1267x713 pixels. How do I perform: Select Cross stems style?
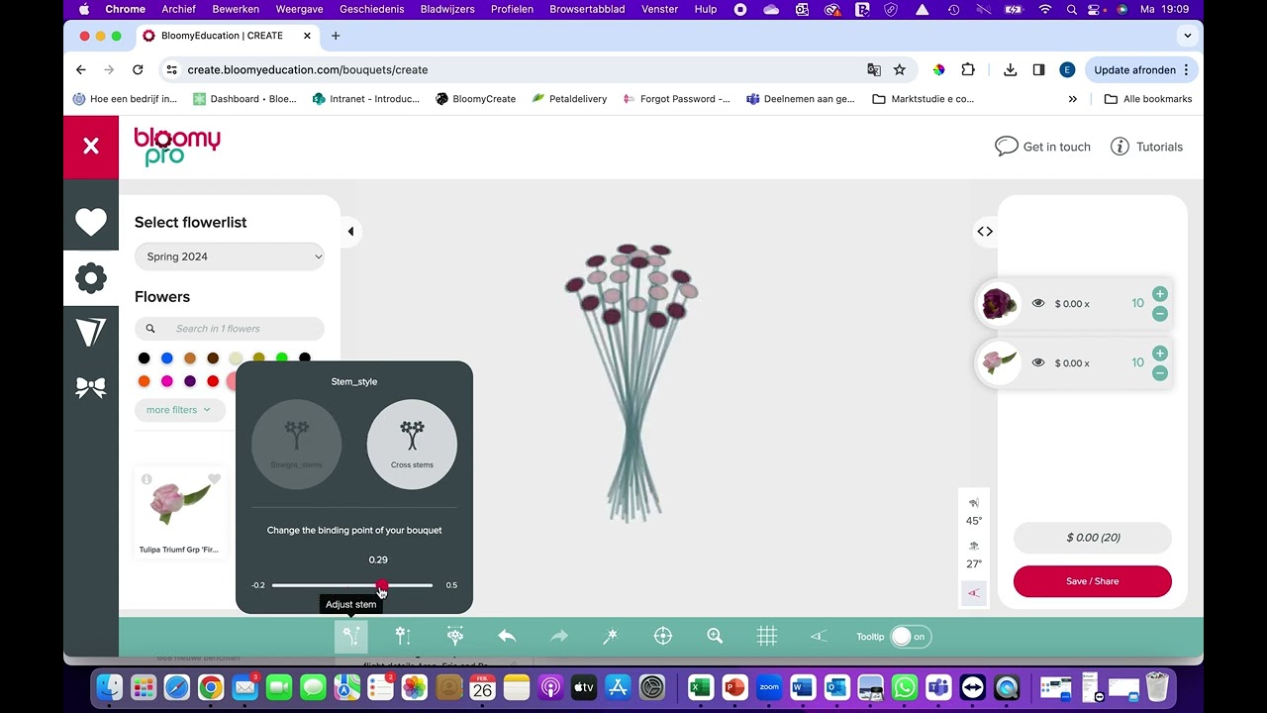[412, 445]
